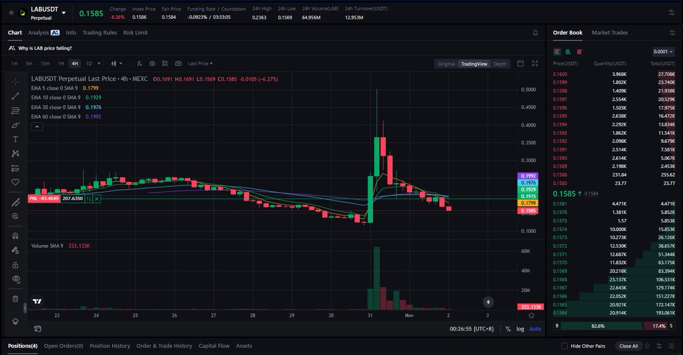Viewport: 683px width, 355px height.
Task: Toggle the positions panel list icon
Action: (x=672, y=346)
